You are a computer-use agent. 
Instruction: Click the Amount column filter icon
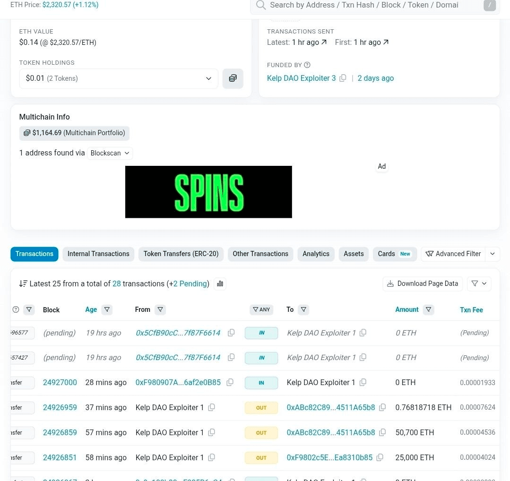428,309
